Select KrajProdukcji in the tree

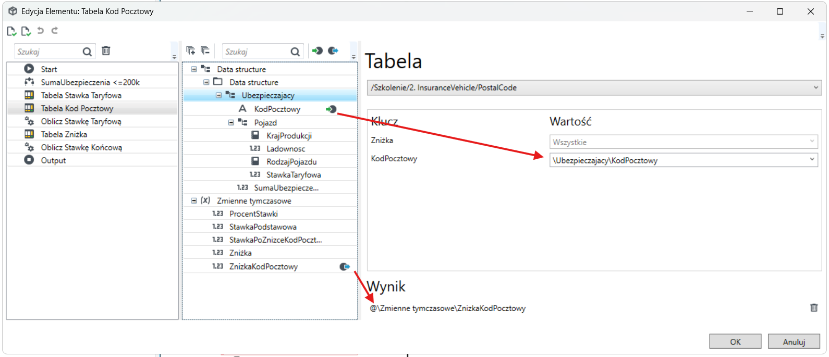pos(289,136)
